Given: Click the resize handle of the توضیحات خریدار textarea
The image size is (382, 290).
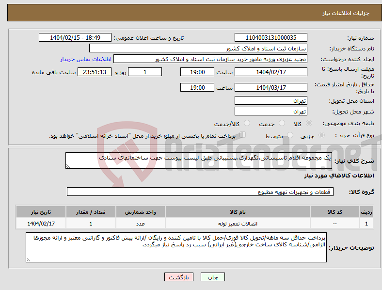Looking at the screenshot, I should pos(28,260).
